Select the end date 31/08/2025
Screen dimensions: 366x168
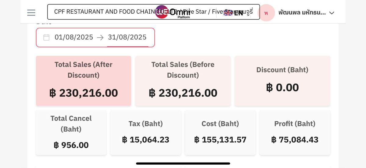[x=127, y=37]
